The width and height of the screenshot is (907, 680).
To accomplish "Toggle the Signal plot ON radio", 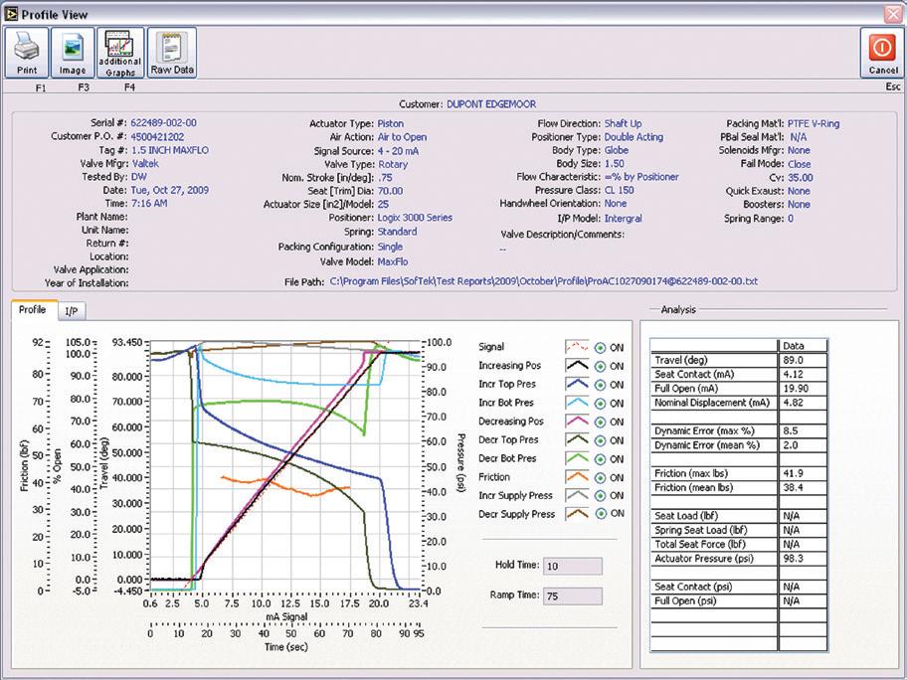I will pyautogui.click(x=601, y=348).
